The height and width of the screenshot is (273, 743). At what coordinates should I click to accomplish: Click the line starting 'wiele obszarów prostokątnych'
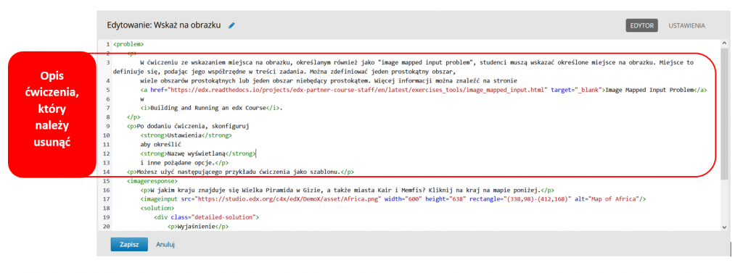[329, 80]
